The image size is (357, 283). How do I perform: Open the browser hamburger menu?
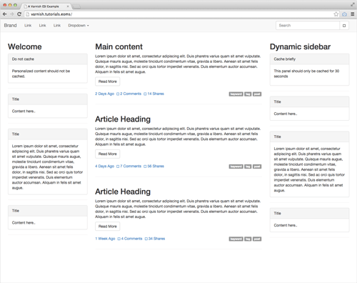(353, 14)
